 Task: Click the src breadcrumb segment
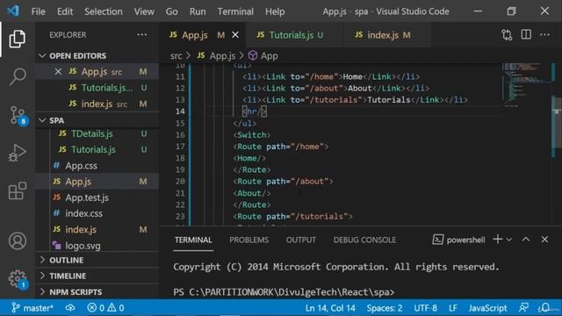click(176, 56)
